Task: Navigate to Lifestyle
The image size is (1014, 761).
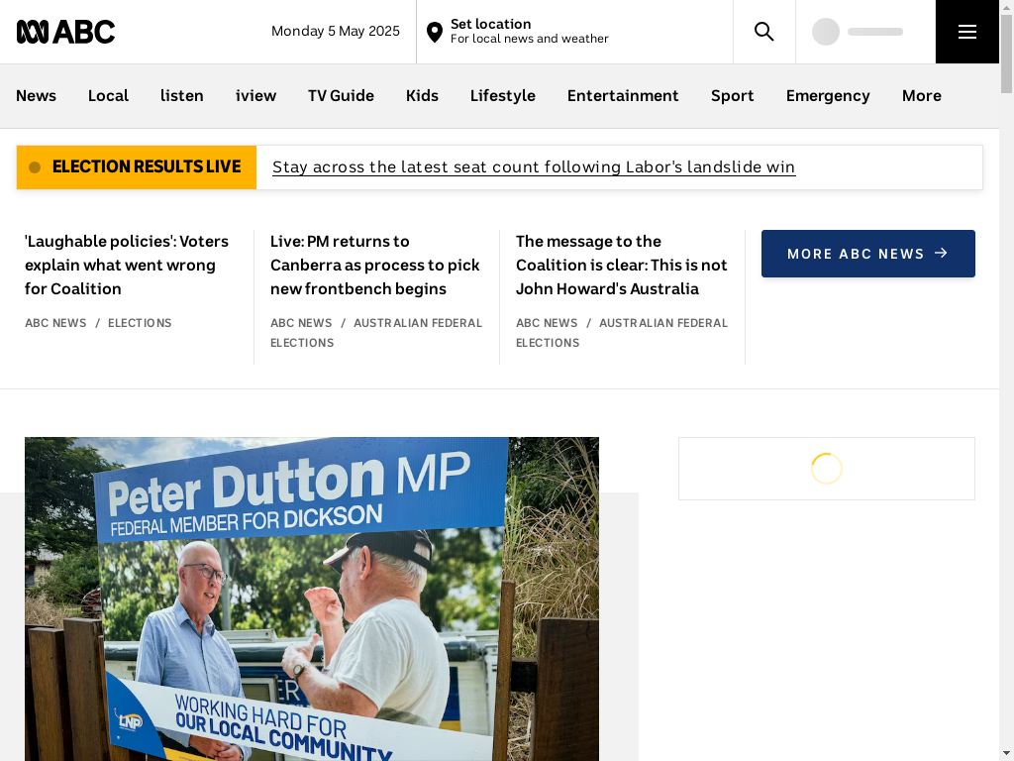Action: tap(502, 96)
